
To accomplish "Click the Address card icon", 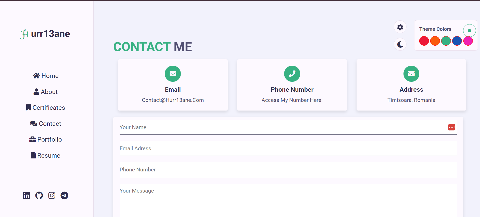I will pos(411,74).
